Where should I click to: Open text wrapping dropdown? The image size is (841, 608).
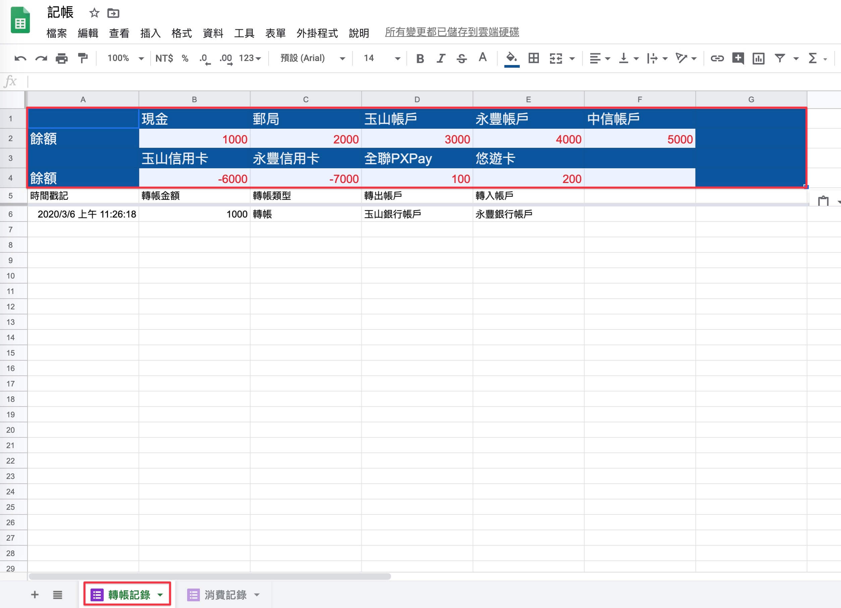(657, 58)
